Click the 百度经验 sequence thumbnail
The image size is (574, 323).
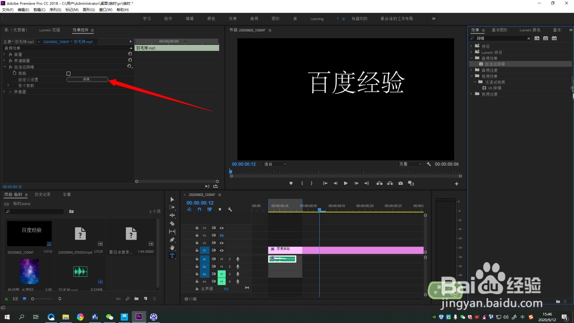pos(29,233)
